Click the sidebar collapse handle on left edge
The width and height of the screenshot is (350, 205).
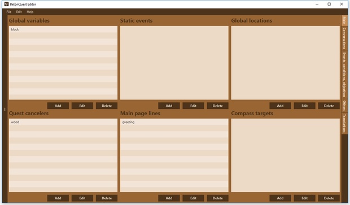click(x=5, y=109)
